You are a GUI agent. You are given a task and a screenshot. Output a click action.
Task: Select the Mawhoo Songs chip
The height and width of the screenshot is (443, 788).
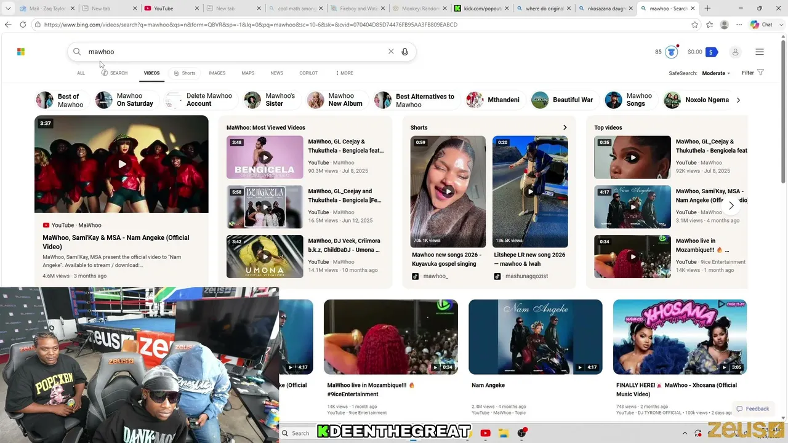pos(630,100)
